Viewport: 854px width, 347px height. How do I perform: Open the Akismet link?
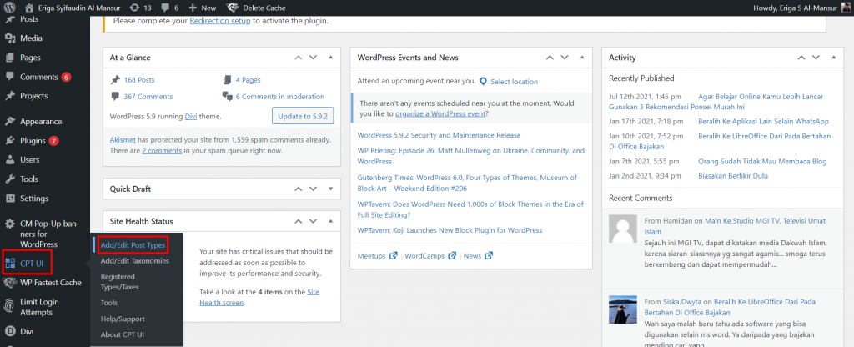point(123,139)
